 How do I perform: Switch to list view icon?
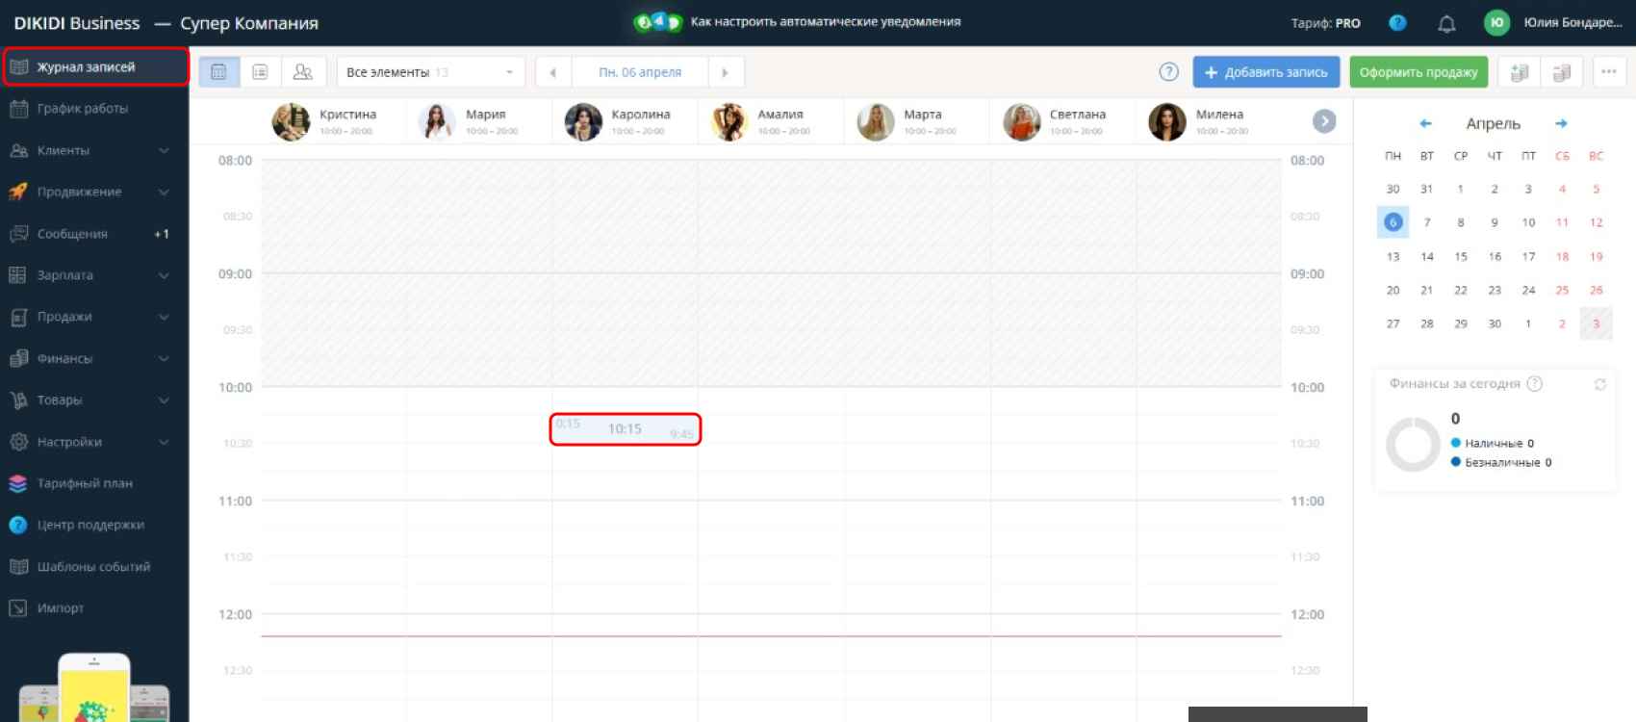260,72
